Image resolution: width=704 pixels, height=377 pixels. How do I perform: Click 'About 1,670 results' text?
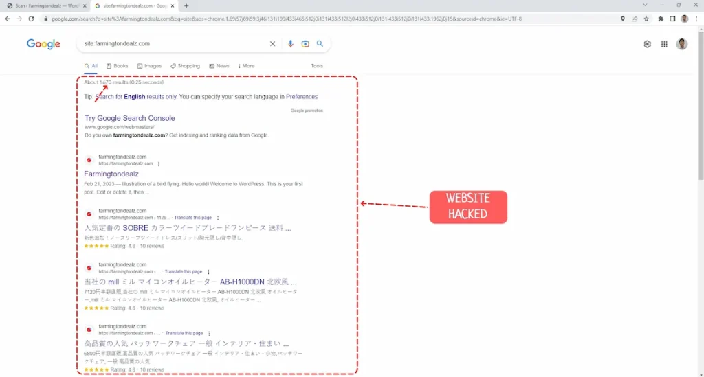(106, 82)
